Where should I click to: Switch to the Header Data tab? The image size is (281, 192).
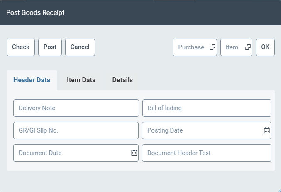(32, 80)
